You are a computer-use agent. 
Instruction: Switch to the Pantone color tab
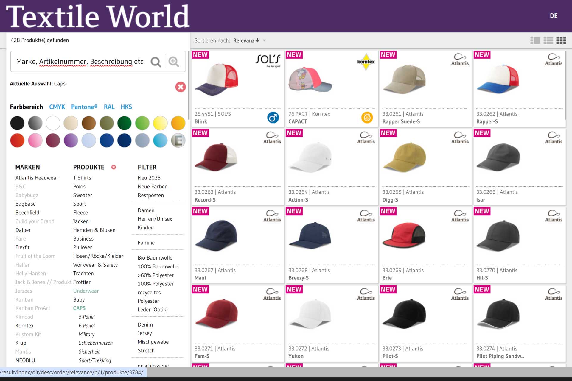(84, 107)
